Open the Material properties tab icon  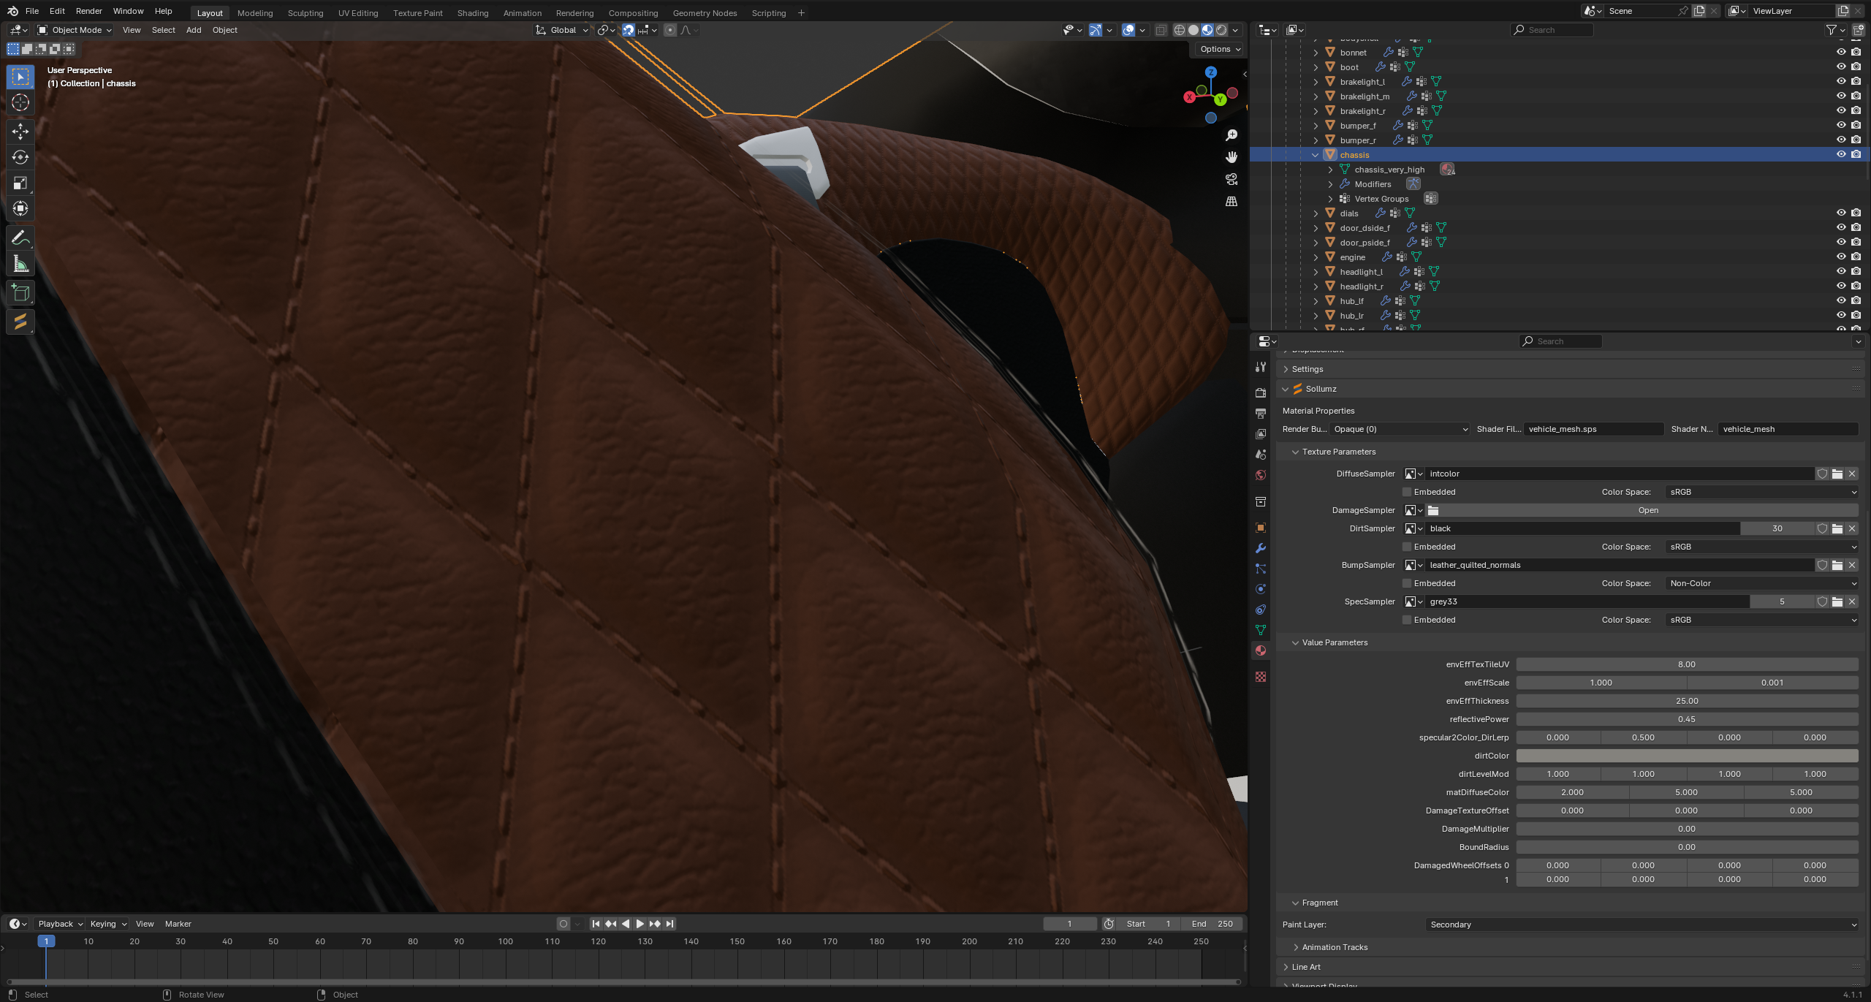1261,650
